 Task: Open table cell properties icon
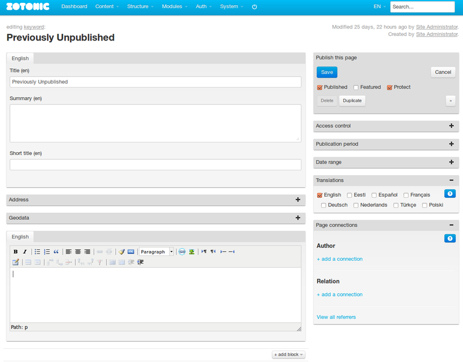(x=38, y=262)
